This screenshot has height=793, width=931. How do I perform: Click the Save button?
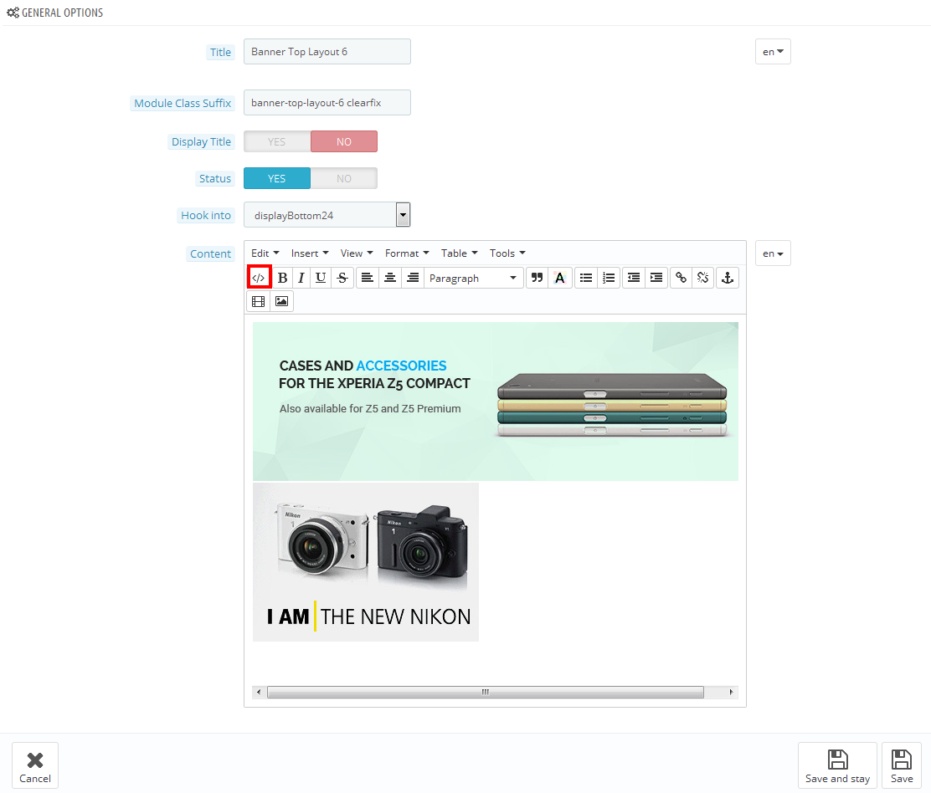point(902,765)
